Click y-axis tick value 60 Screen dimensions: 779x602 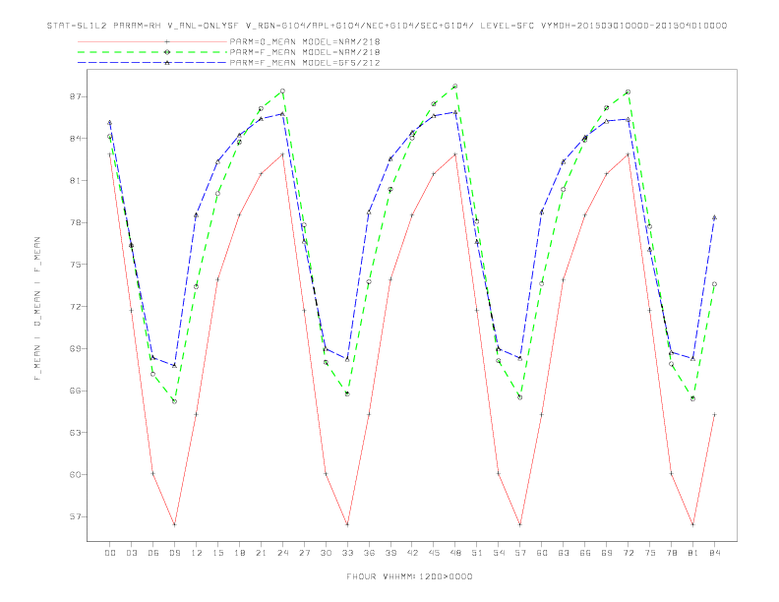[x=76, y=474]
